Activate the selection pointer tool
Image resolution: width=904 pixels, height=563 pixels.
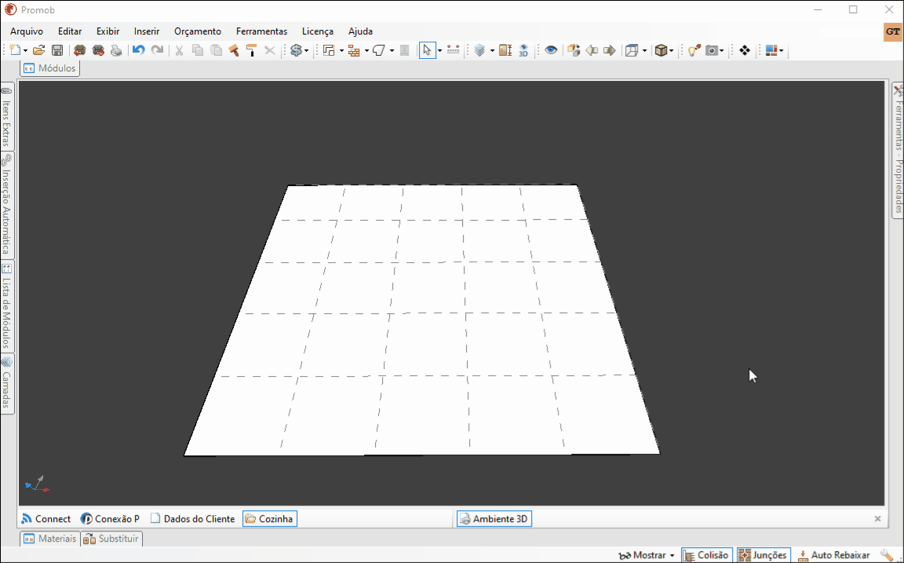coord(427,50)
